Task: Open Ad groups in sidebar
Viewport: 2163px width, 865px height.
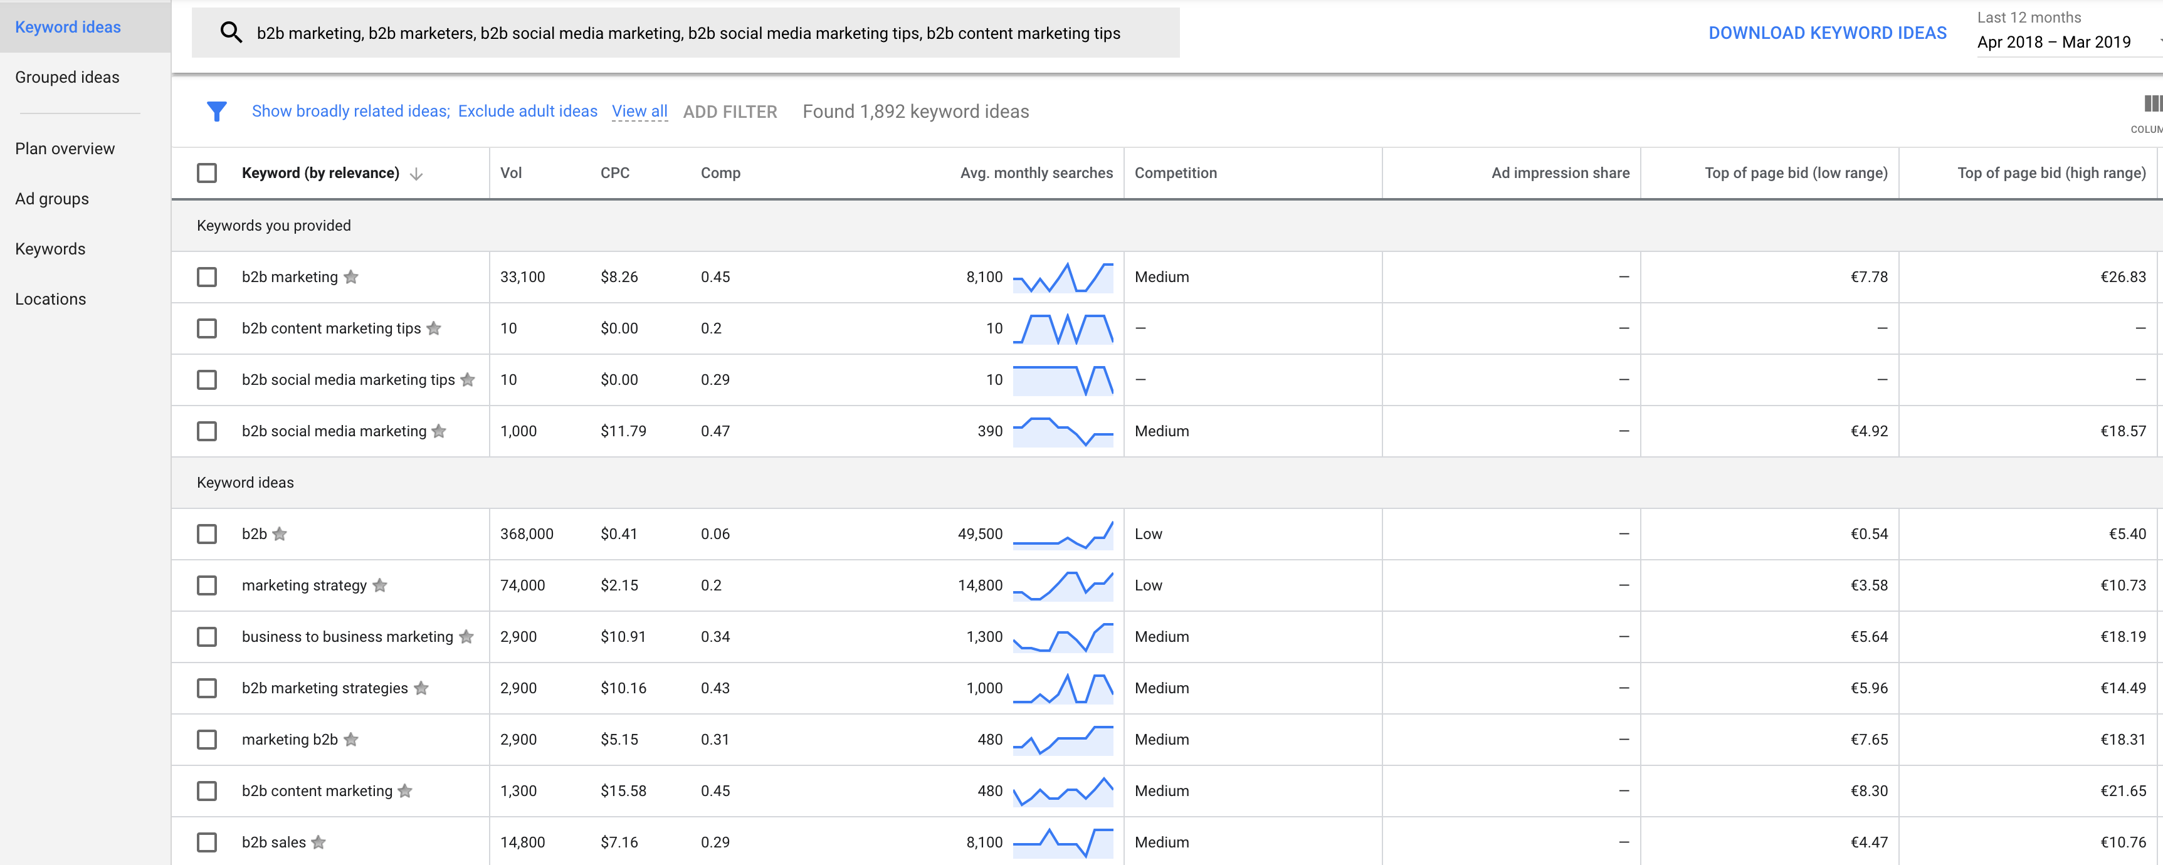Action: pyautogui.click(x=52, y=199)
